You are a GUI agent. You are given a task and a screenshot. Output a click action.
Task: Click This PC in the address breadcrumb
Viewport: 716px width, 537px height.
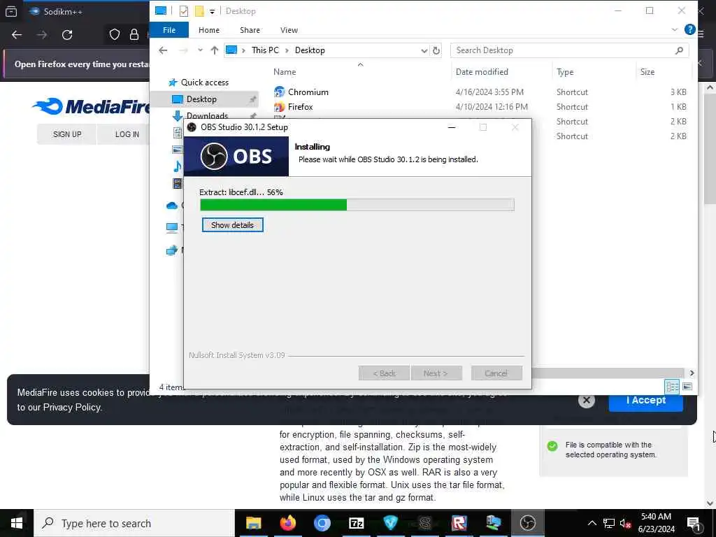tap(265, 50)
